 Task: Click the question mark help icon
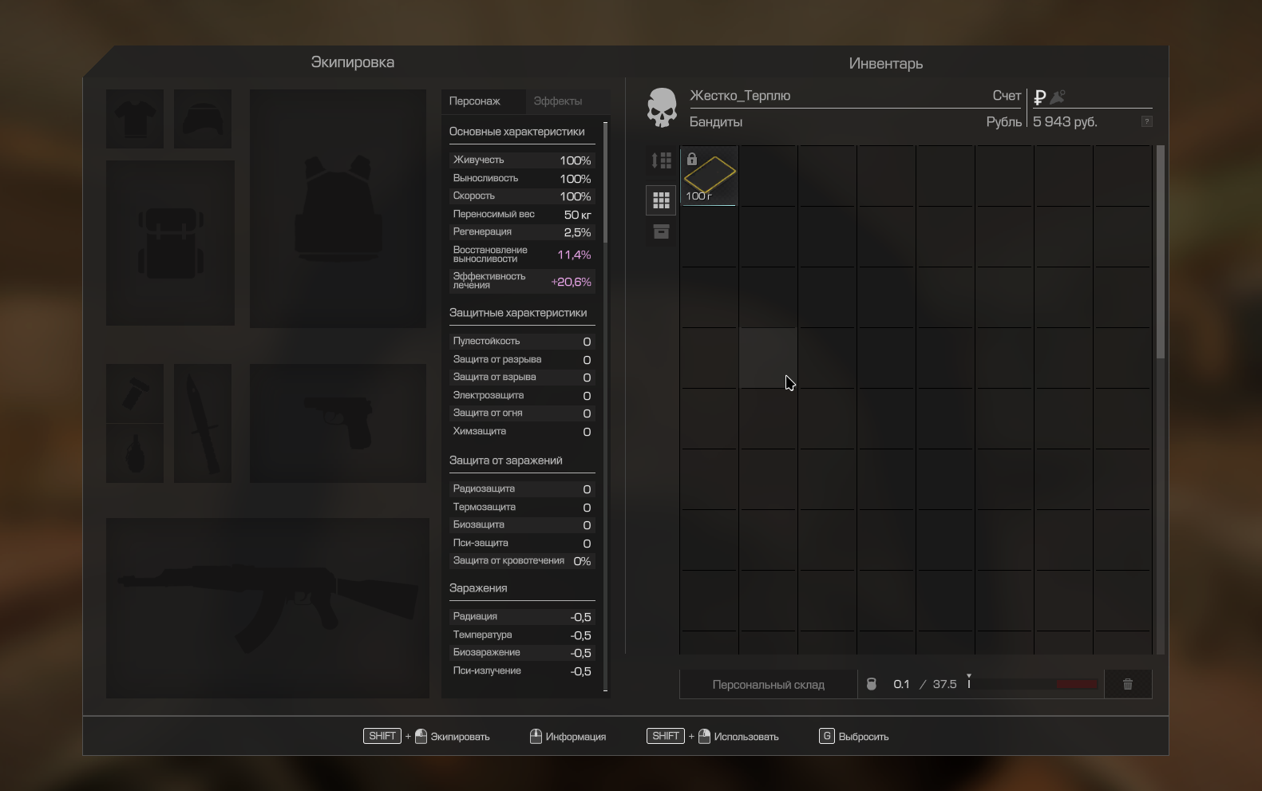1146,121
